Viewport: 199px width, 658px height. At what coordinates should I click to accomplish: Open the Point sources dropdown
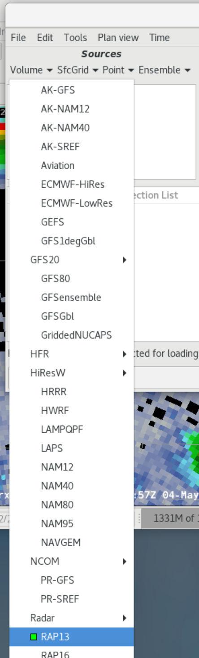pyautogui.click(x=118, y=70)
